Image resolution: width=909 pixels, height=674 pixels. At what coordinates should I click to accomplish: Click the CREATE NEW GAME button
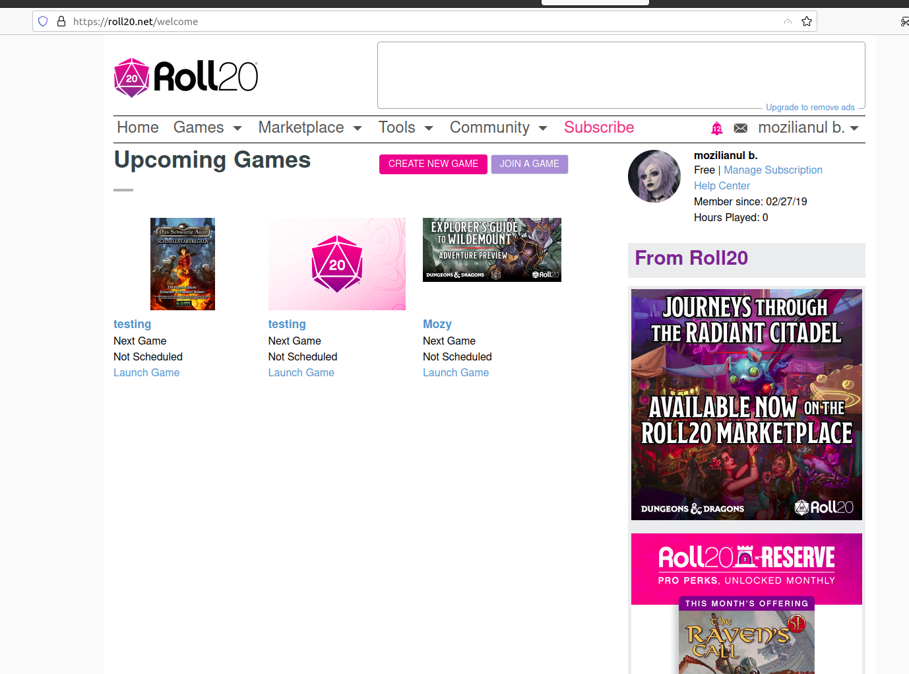point(433,164)
